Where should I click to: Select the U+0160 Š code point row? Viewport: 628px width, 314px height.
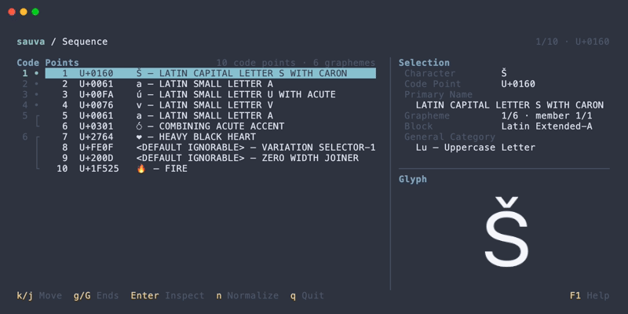pyautogui.click(x=210, y=73)
